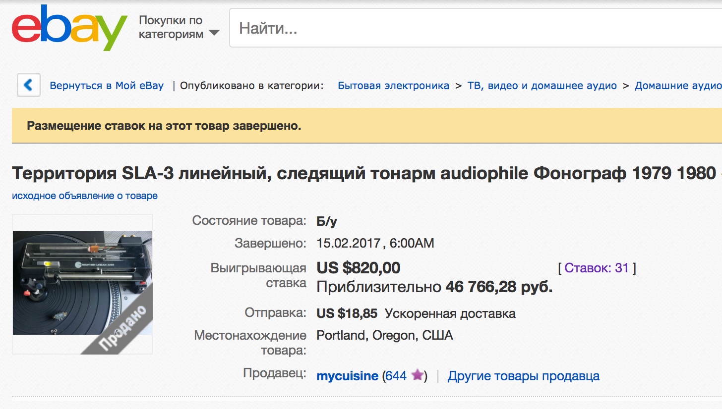
Task: Show "Другие товары продавца"
Action: [x=523, y=376]
